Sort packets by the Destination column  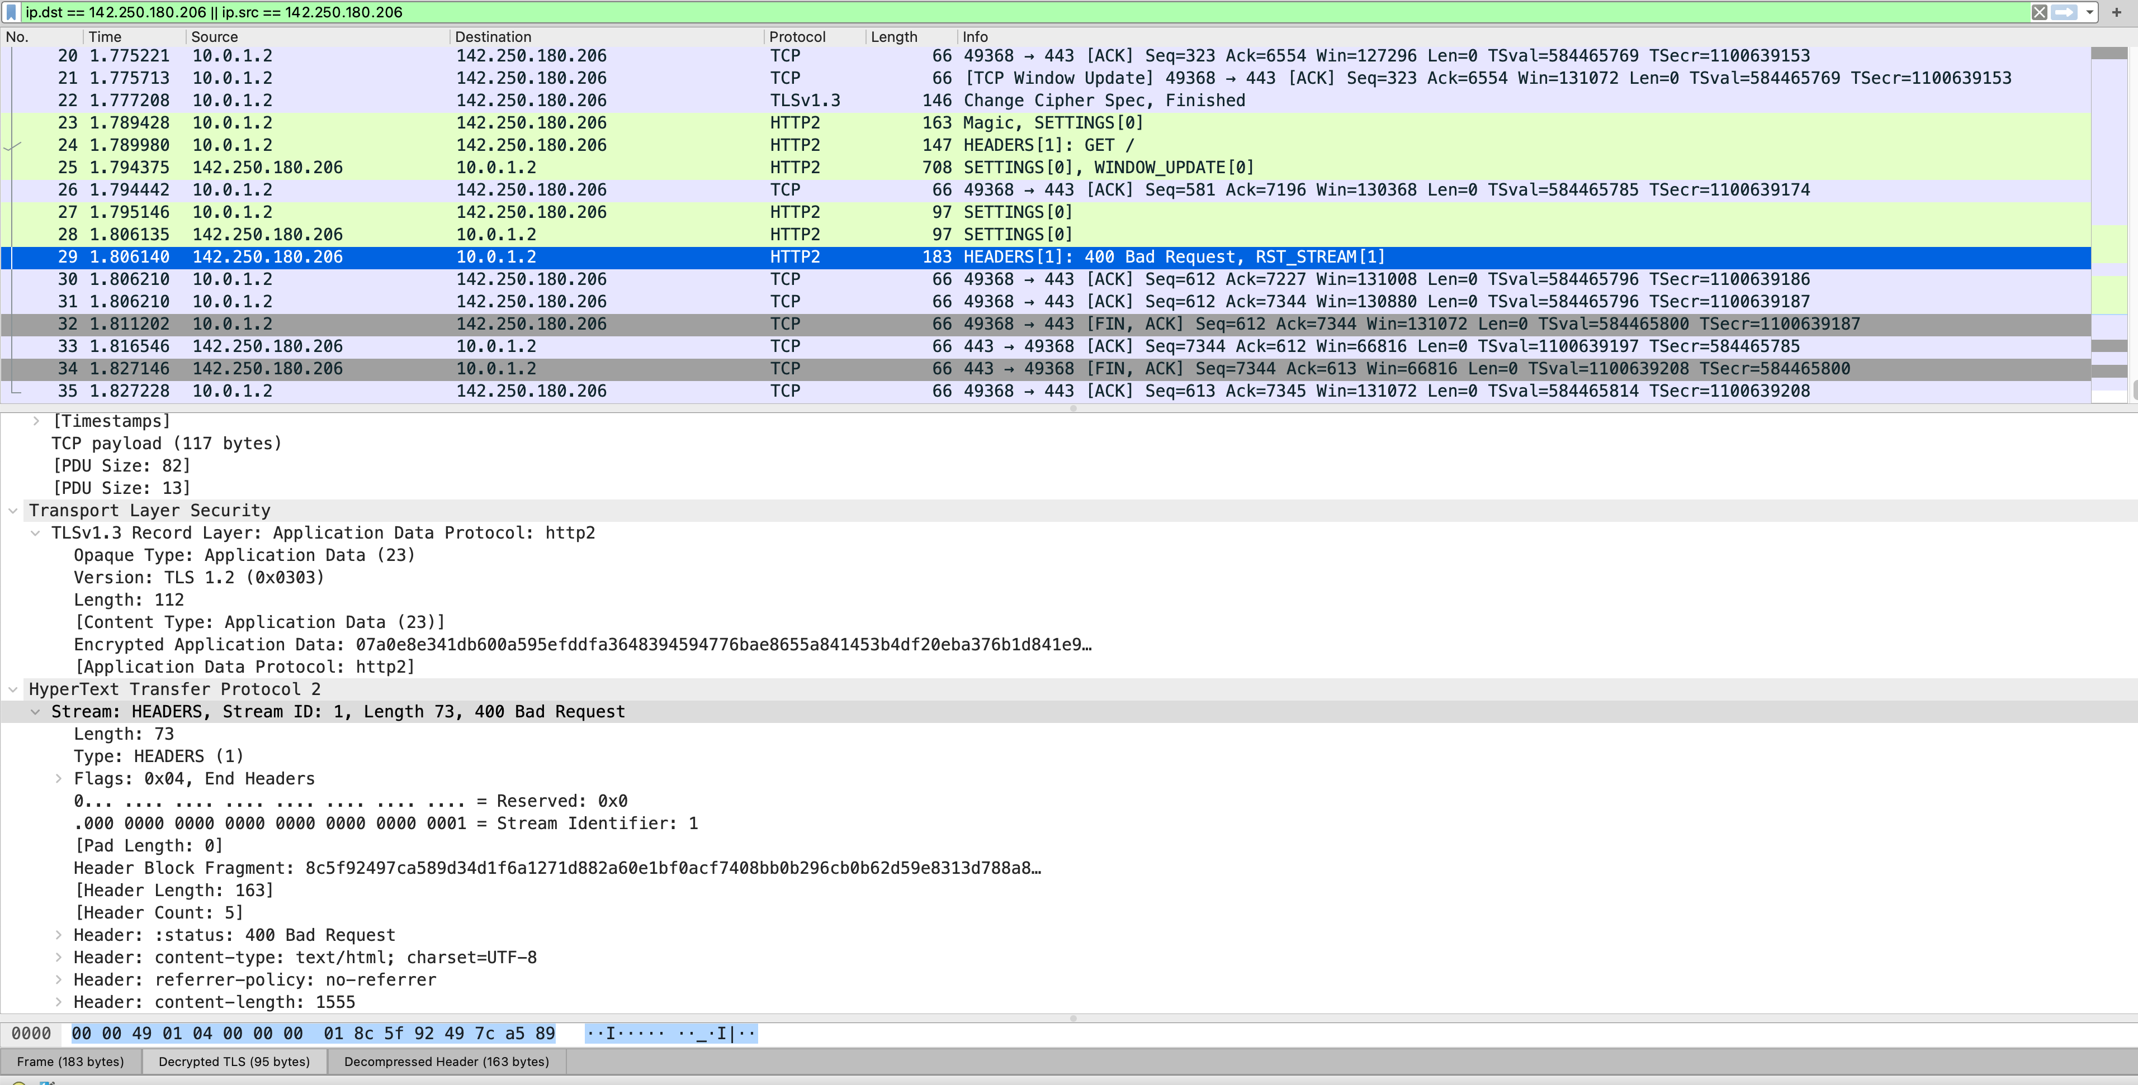(x=607, y=36)
